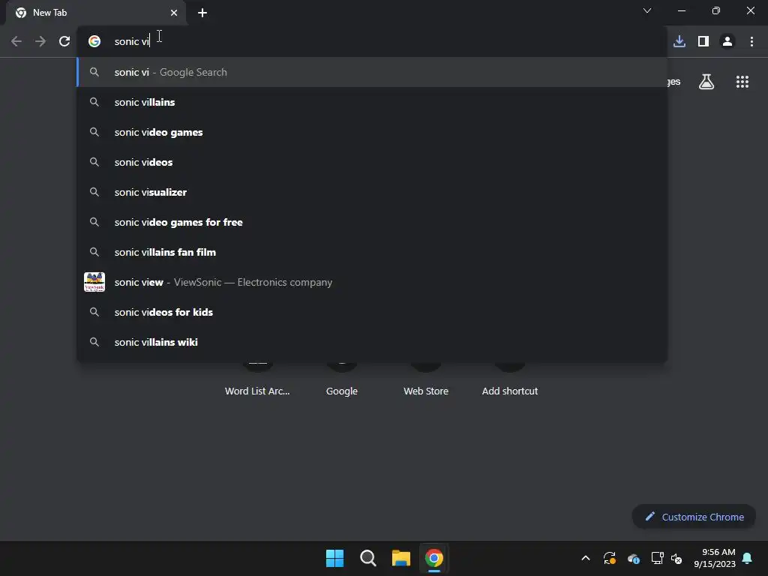Image resolution: width=768 pixels, height=576 pixels.
Task: Pick 'sonic videos for kids' suggestion
Action: 372,312
